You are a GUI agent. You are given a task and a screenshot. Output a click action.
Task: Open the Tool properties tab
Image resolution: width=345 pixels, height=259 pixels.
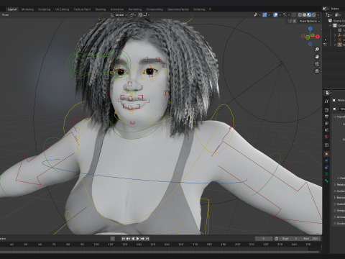click(x=326, y=101)
